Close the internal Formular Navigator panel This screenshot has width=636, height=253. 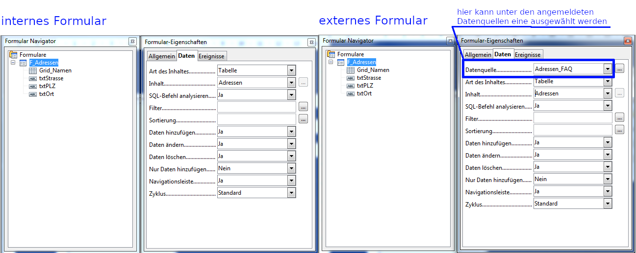tap(132, 42)
